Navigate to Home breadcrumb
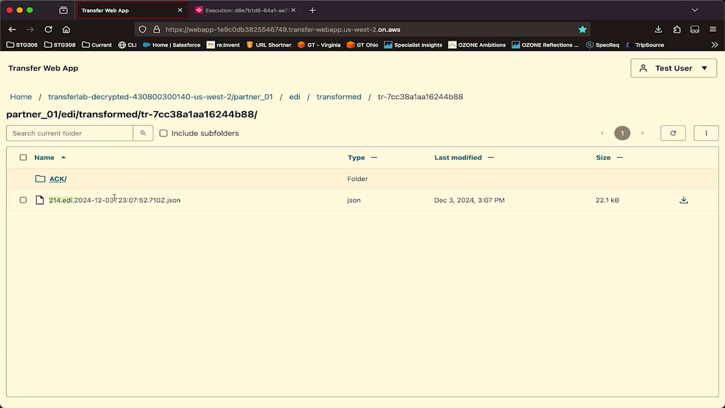Viewport: 725px width, 408px height. pos(21,97)
